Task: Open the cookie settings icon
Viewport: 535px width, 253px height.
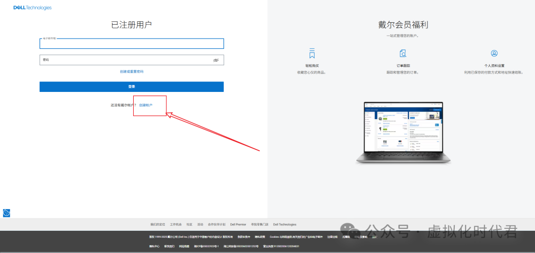Action: (6, 213)
